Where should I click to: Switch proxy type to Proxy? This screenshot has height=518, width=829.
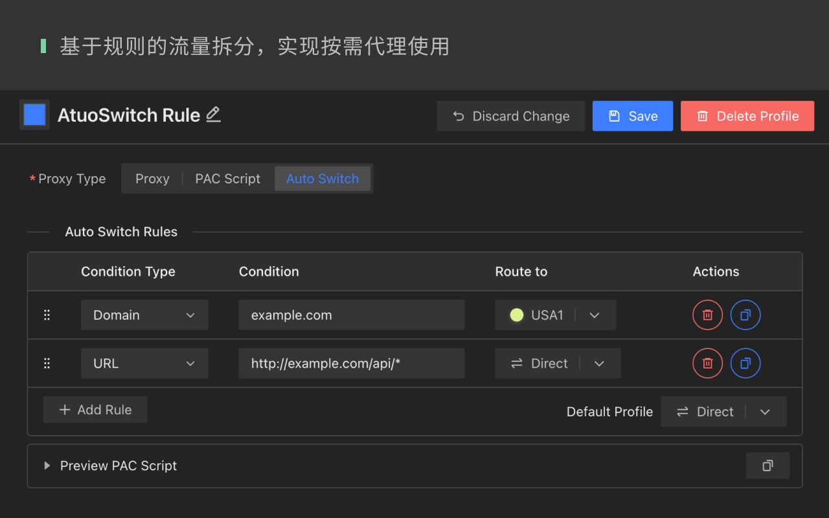pos(152,178)
